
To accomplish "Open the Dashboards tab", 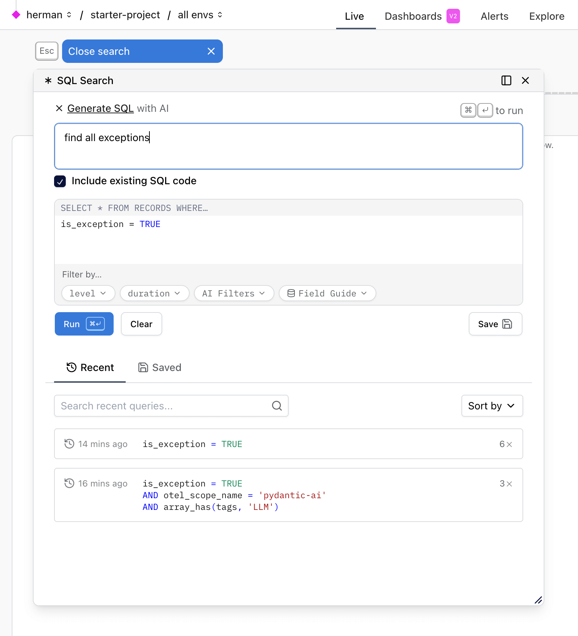I will (x=413, y=16).
